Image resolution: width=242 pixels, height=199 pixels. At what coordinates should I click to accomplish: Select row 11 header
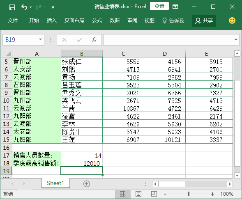pos(6,108)
